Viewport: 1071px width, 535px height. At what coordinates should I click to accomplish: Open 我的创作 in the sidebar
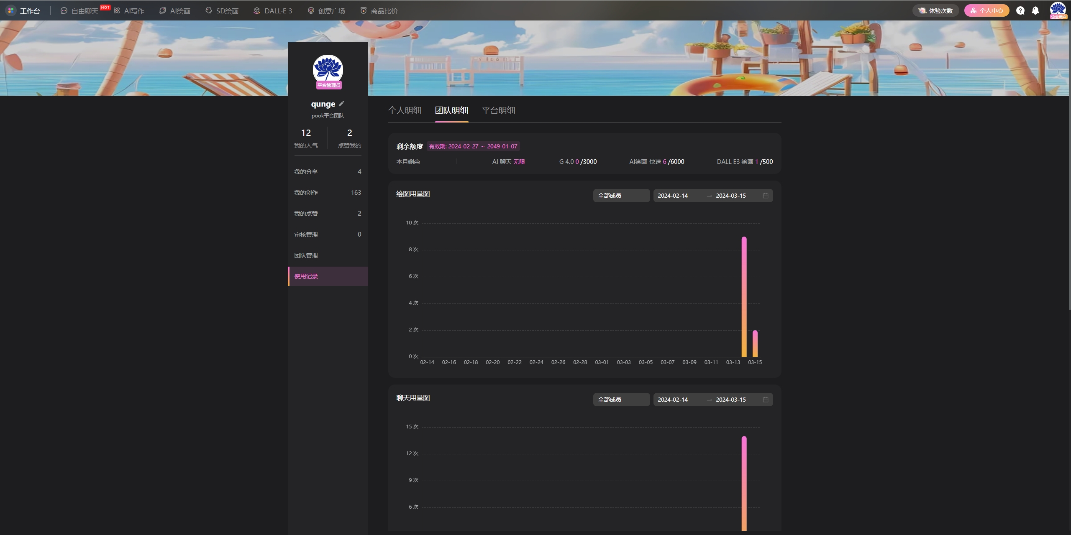click(328, 193)
